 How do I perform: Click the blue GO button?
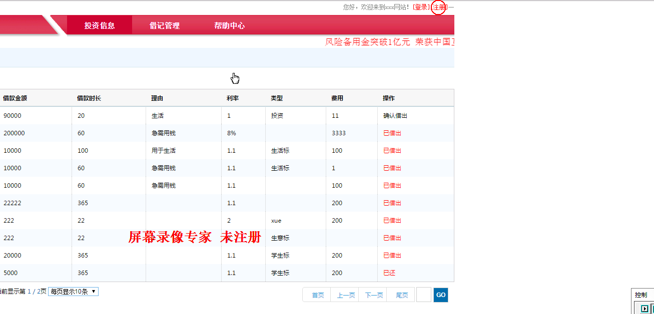pyautogui.click(x=441, y=295)
